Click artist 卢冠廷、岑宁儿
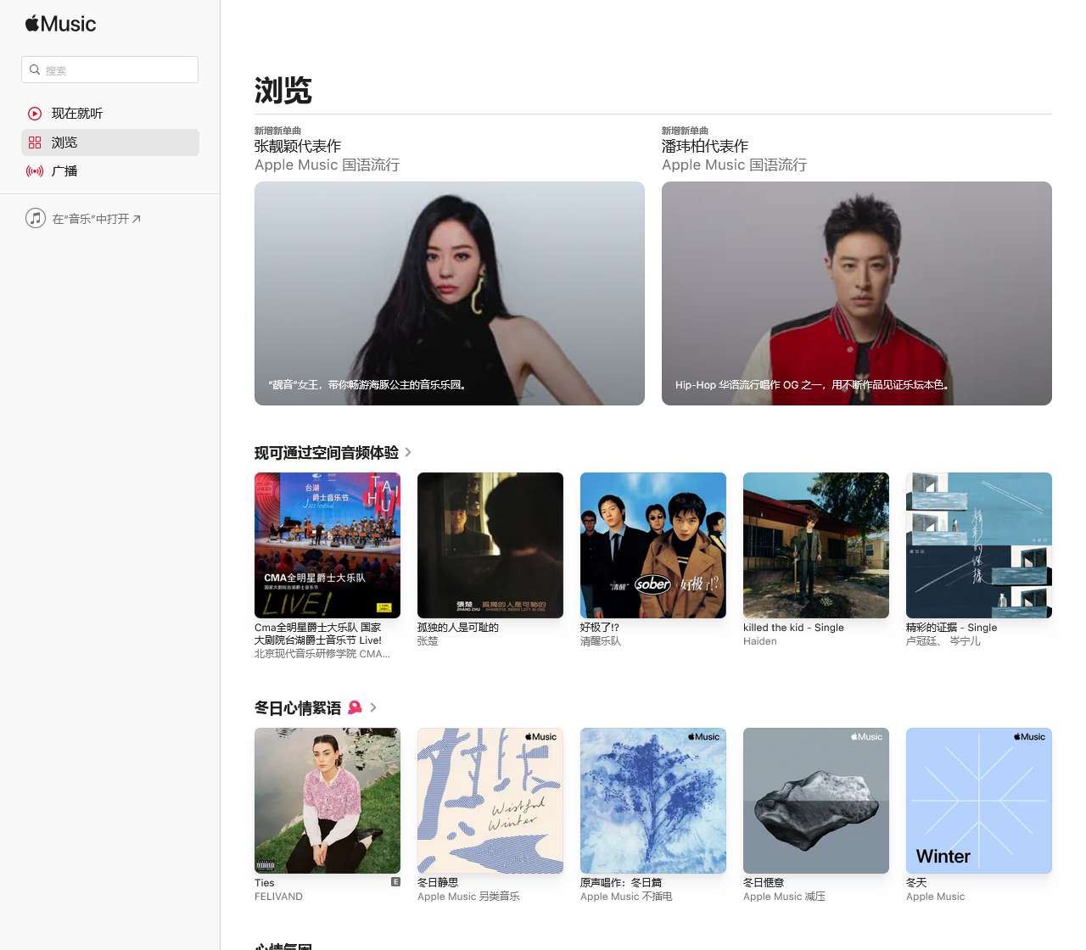Screen dimensions: 1086x950 [943, 641]
